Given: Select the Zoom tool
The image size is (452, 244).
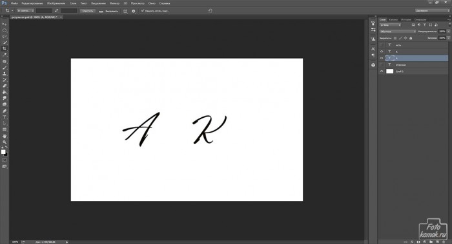Looking at the screenshot, I should [5, 142].
